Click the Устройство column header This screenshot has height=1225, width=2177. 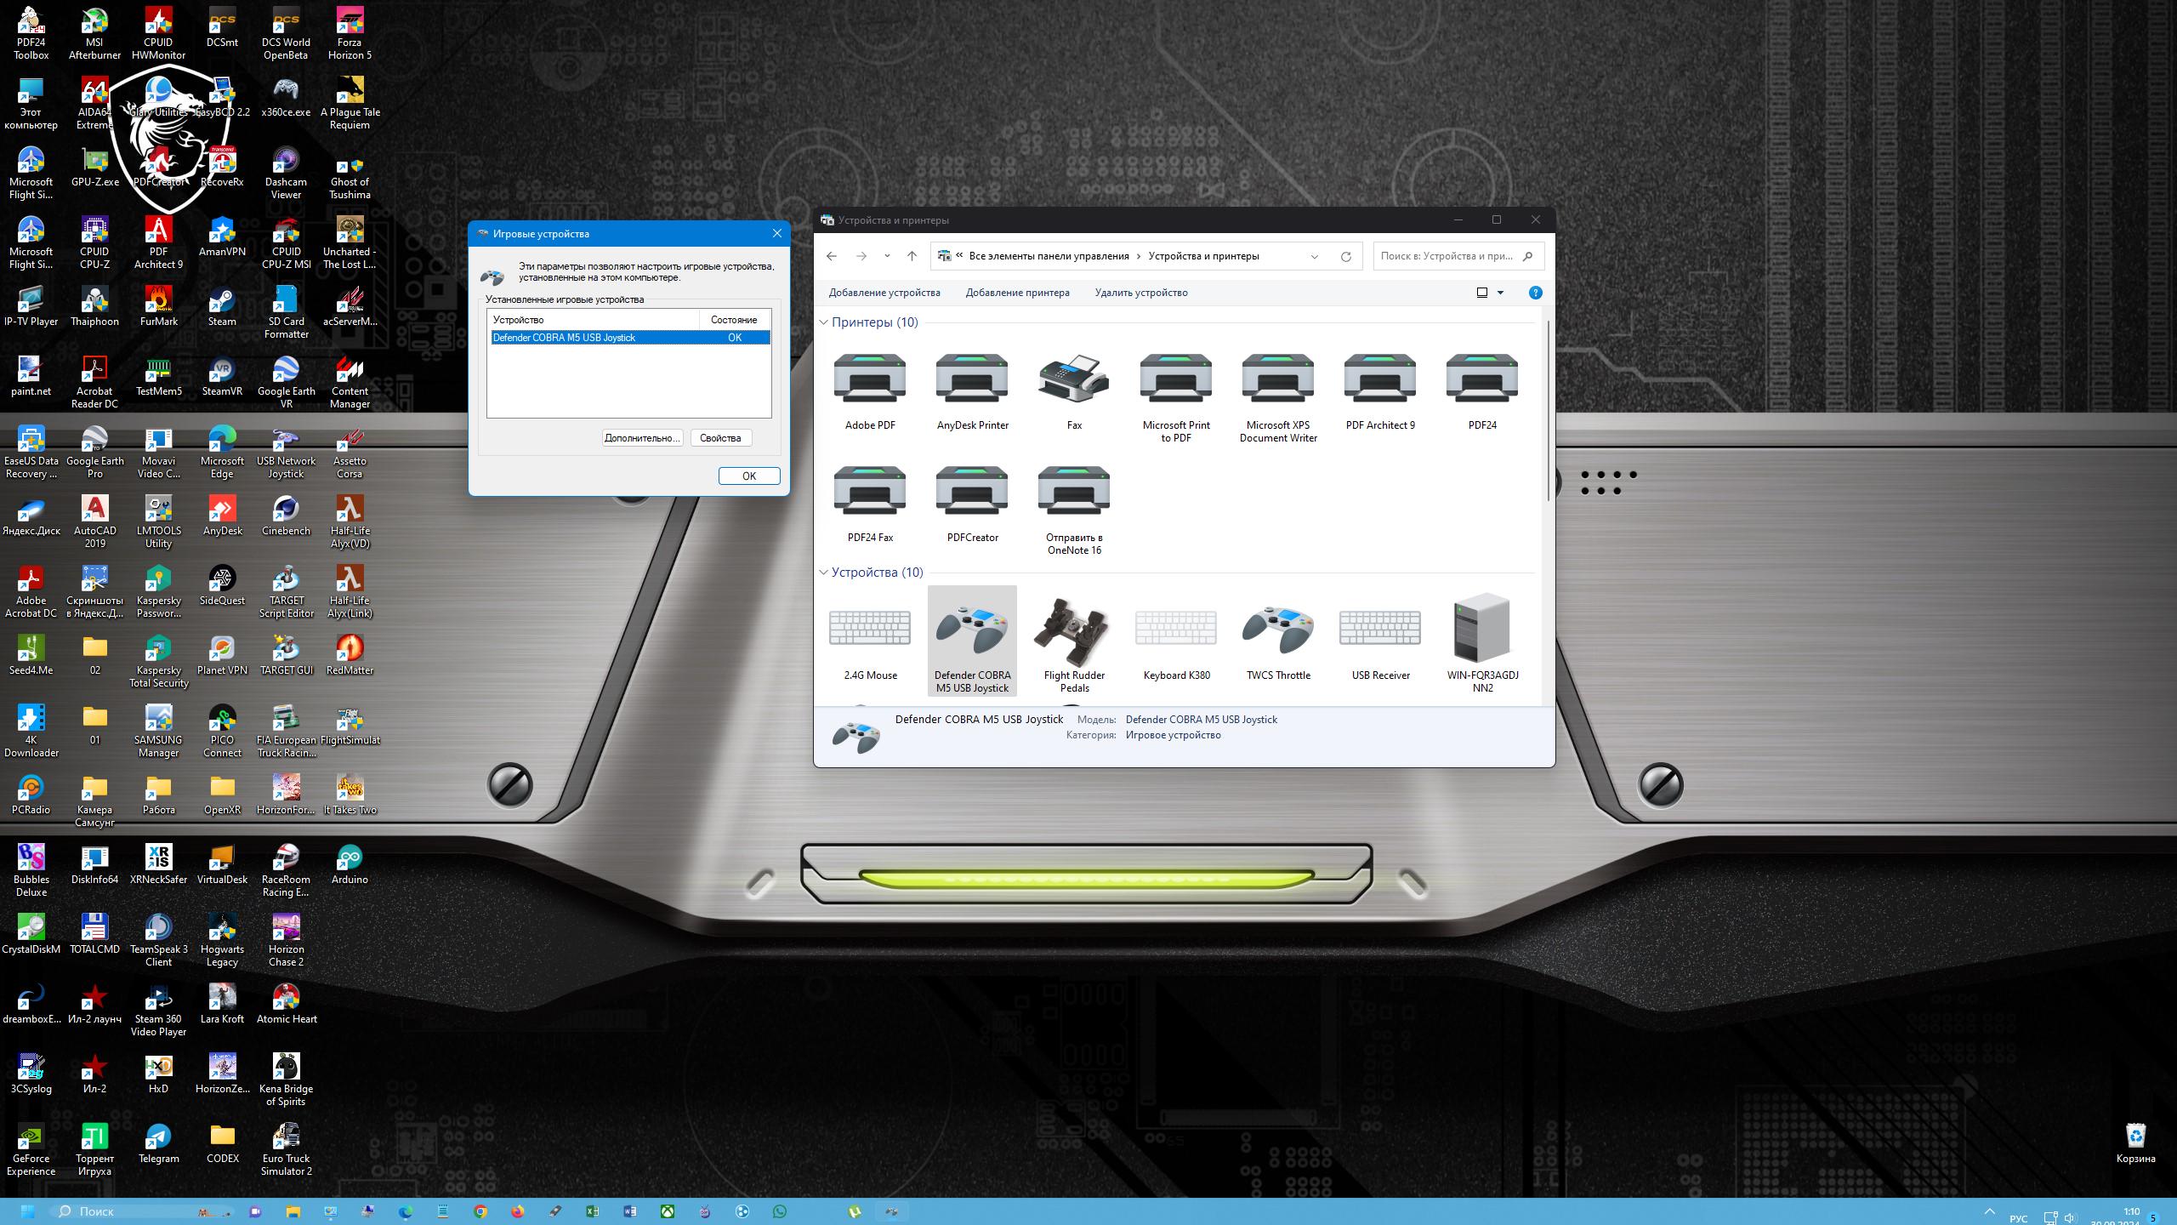coord(594,320)
